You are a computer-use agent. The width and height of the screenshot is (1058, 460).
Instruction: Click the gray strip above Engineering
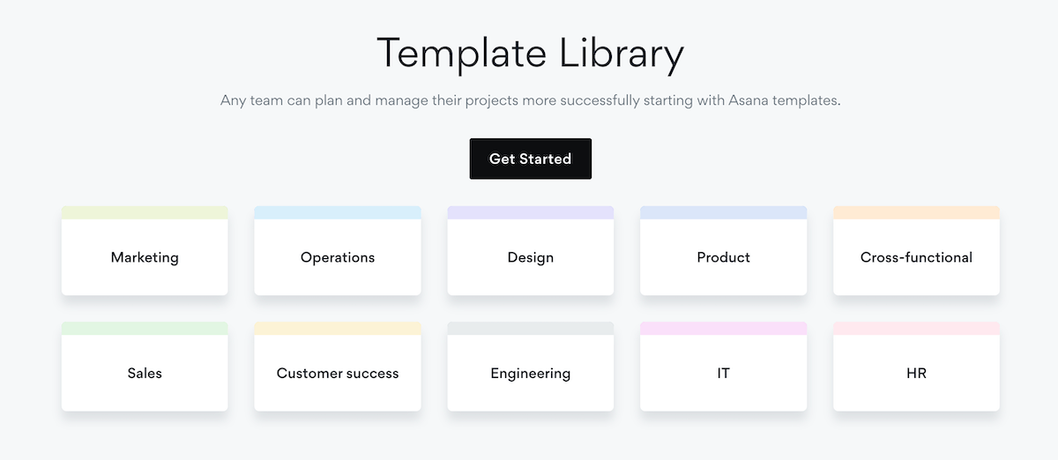(x=530, y=328)
